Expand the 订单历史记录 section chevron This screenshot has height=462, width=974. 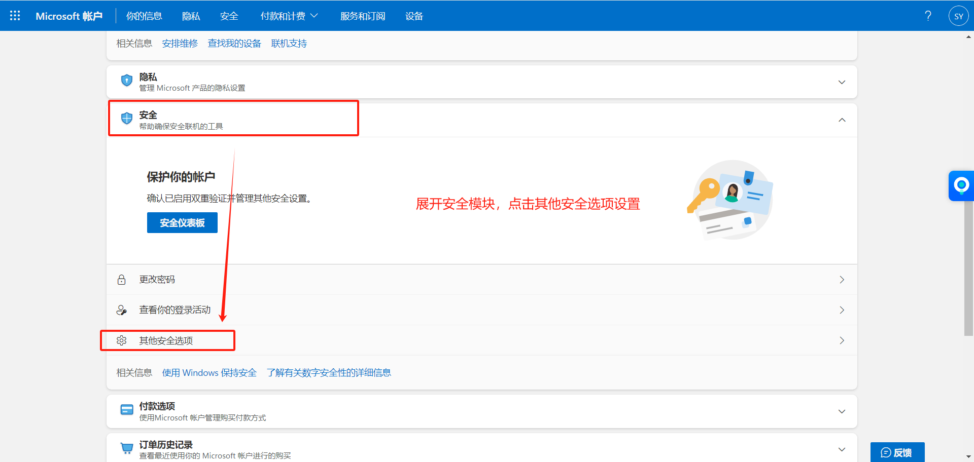click(x=842, y=449)
